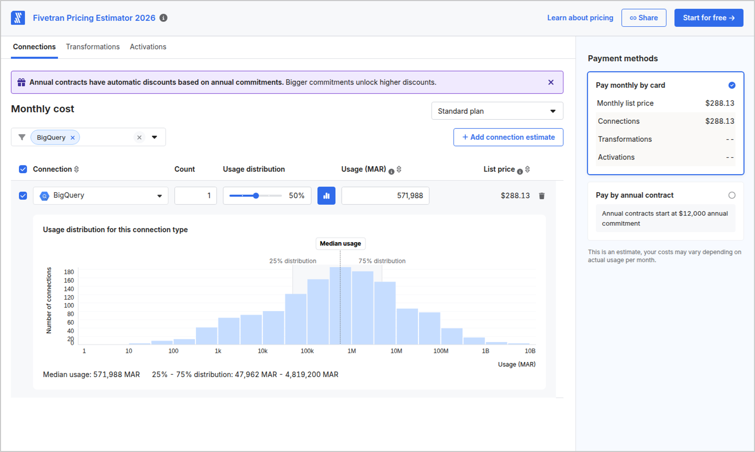Show Usage (MAR) info tooltip icon

tap(391, 171)
